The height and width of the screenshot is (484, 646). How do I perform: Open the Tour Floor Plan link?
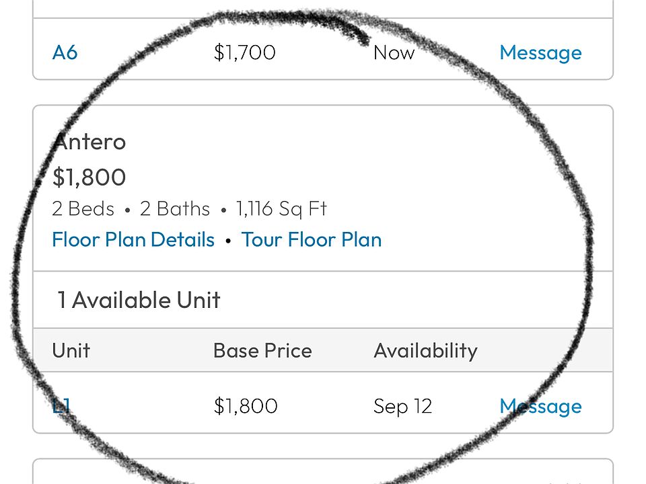pyautogui.click(x=312, y=240)
